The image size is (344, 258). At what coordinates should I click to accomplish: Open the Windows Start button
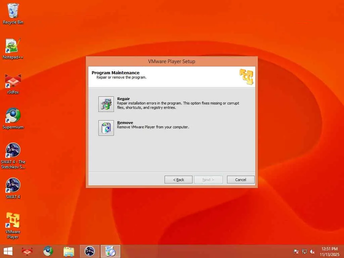[8, 251]
